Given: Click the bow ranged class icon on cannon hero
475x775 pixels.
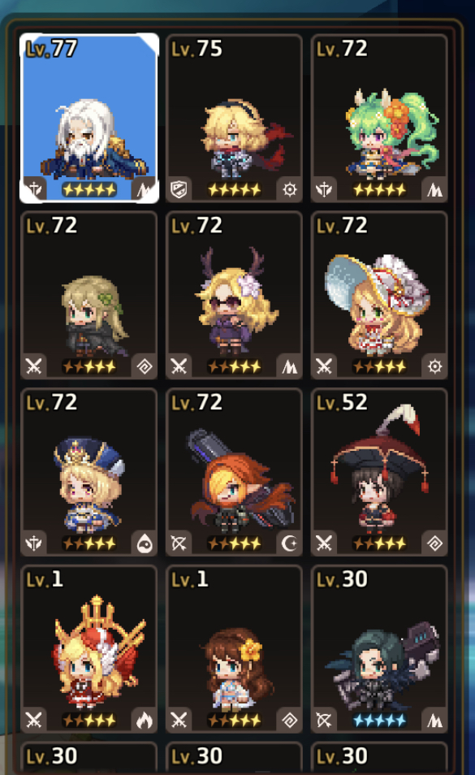Looking at the screenshot, I should point(179,543).
